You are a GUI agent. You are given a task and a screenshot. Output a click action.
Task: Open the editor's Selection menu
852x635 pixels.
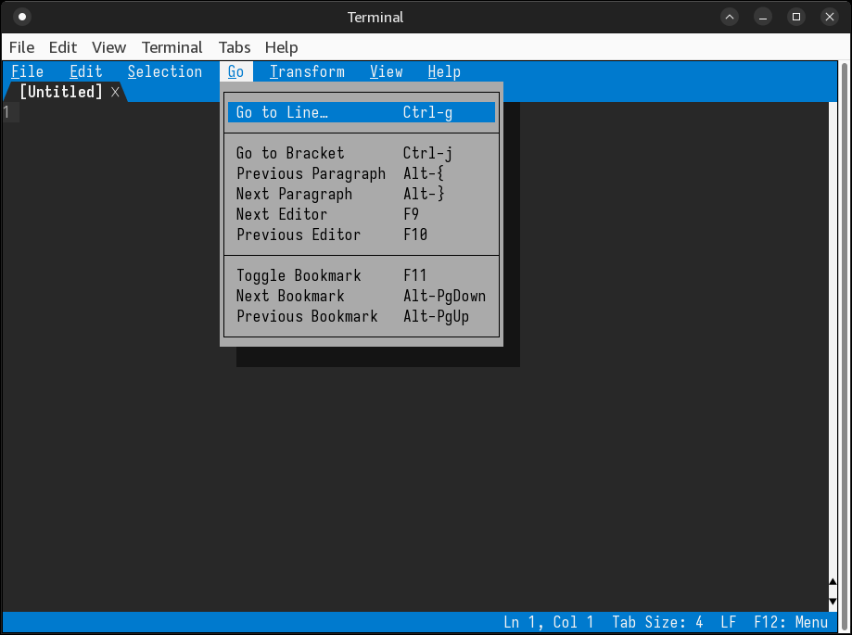pyautogui.click(x=165, y=71)
